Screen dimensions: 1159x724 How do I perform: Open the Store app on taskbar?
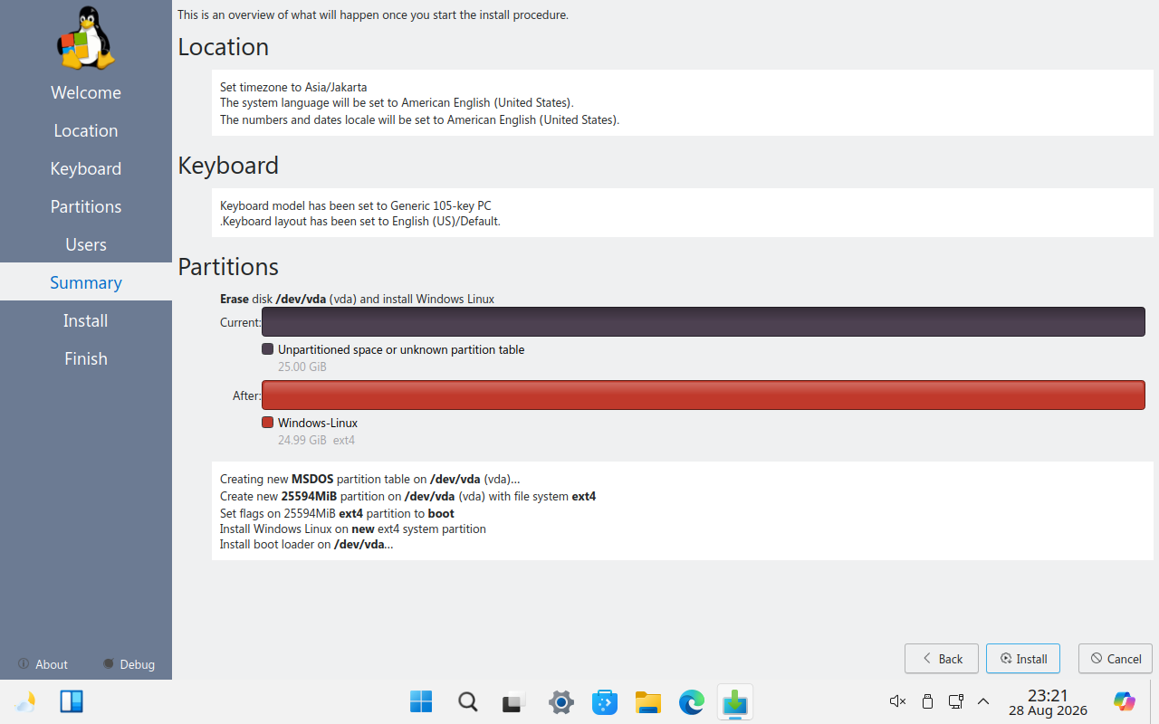click(605, 701)
